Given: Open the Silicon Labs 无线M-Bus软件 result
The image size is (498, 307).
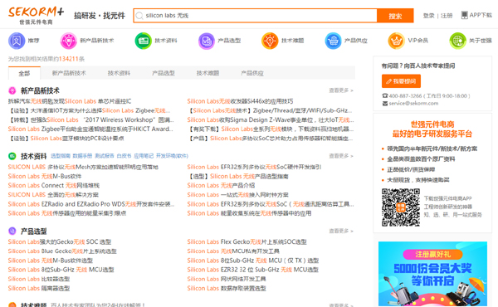Looking at the screenshot, I should coord(45,176).
